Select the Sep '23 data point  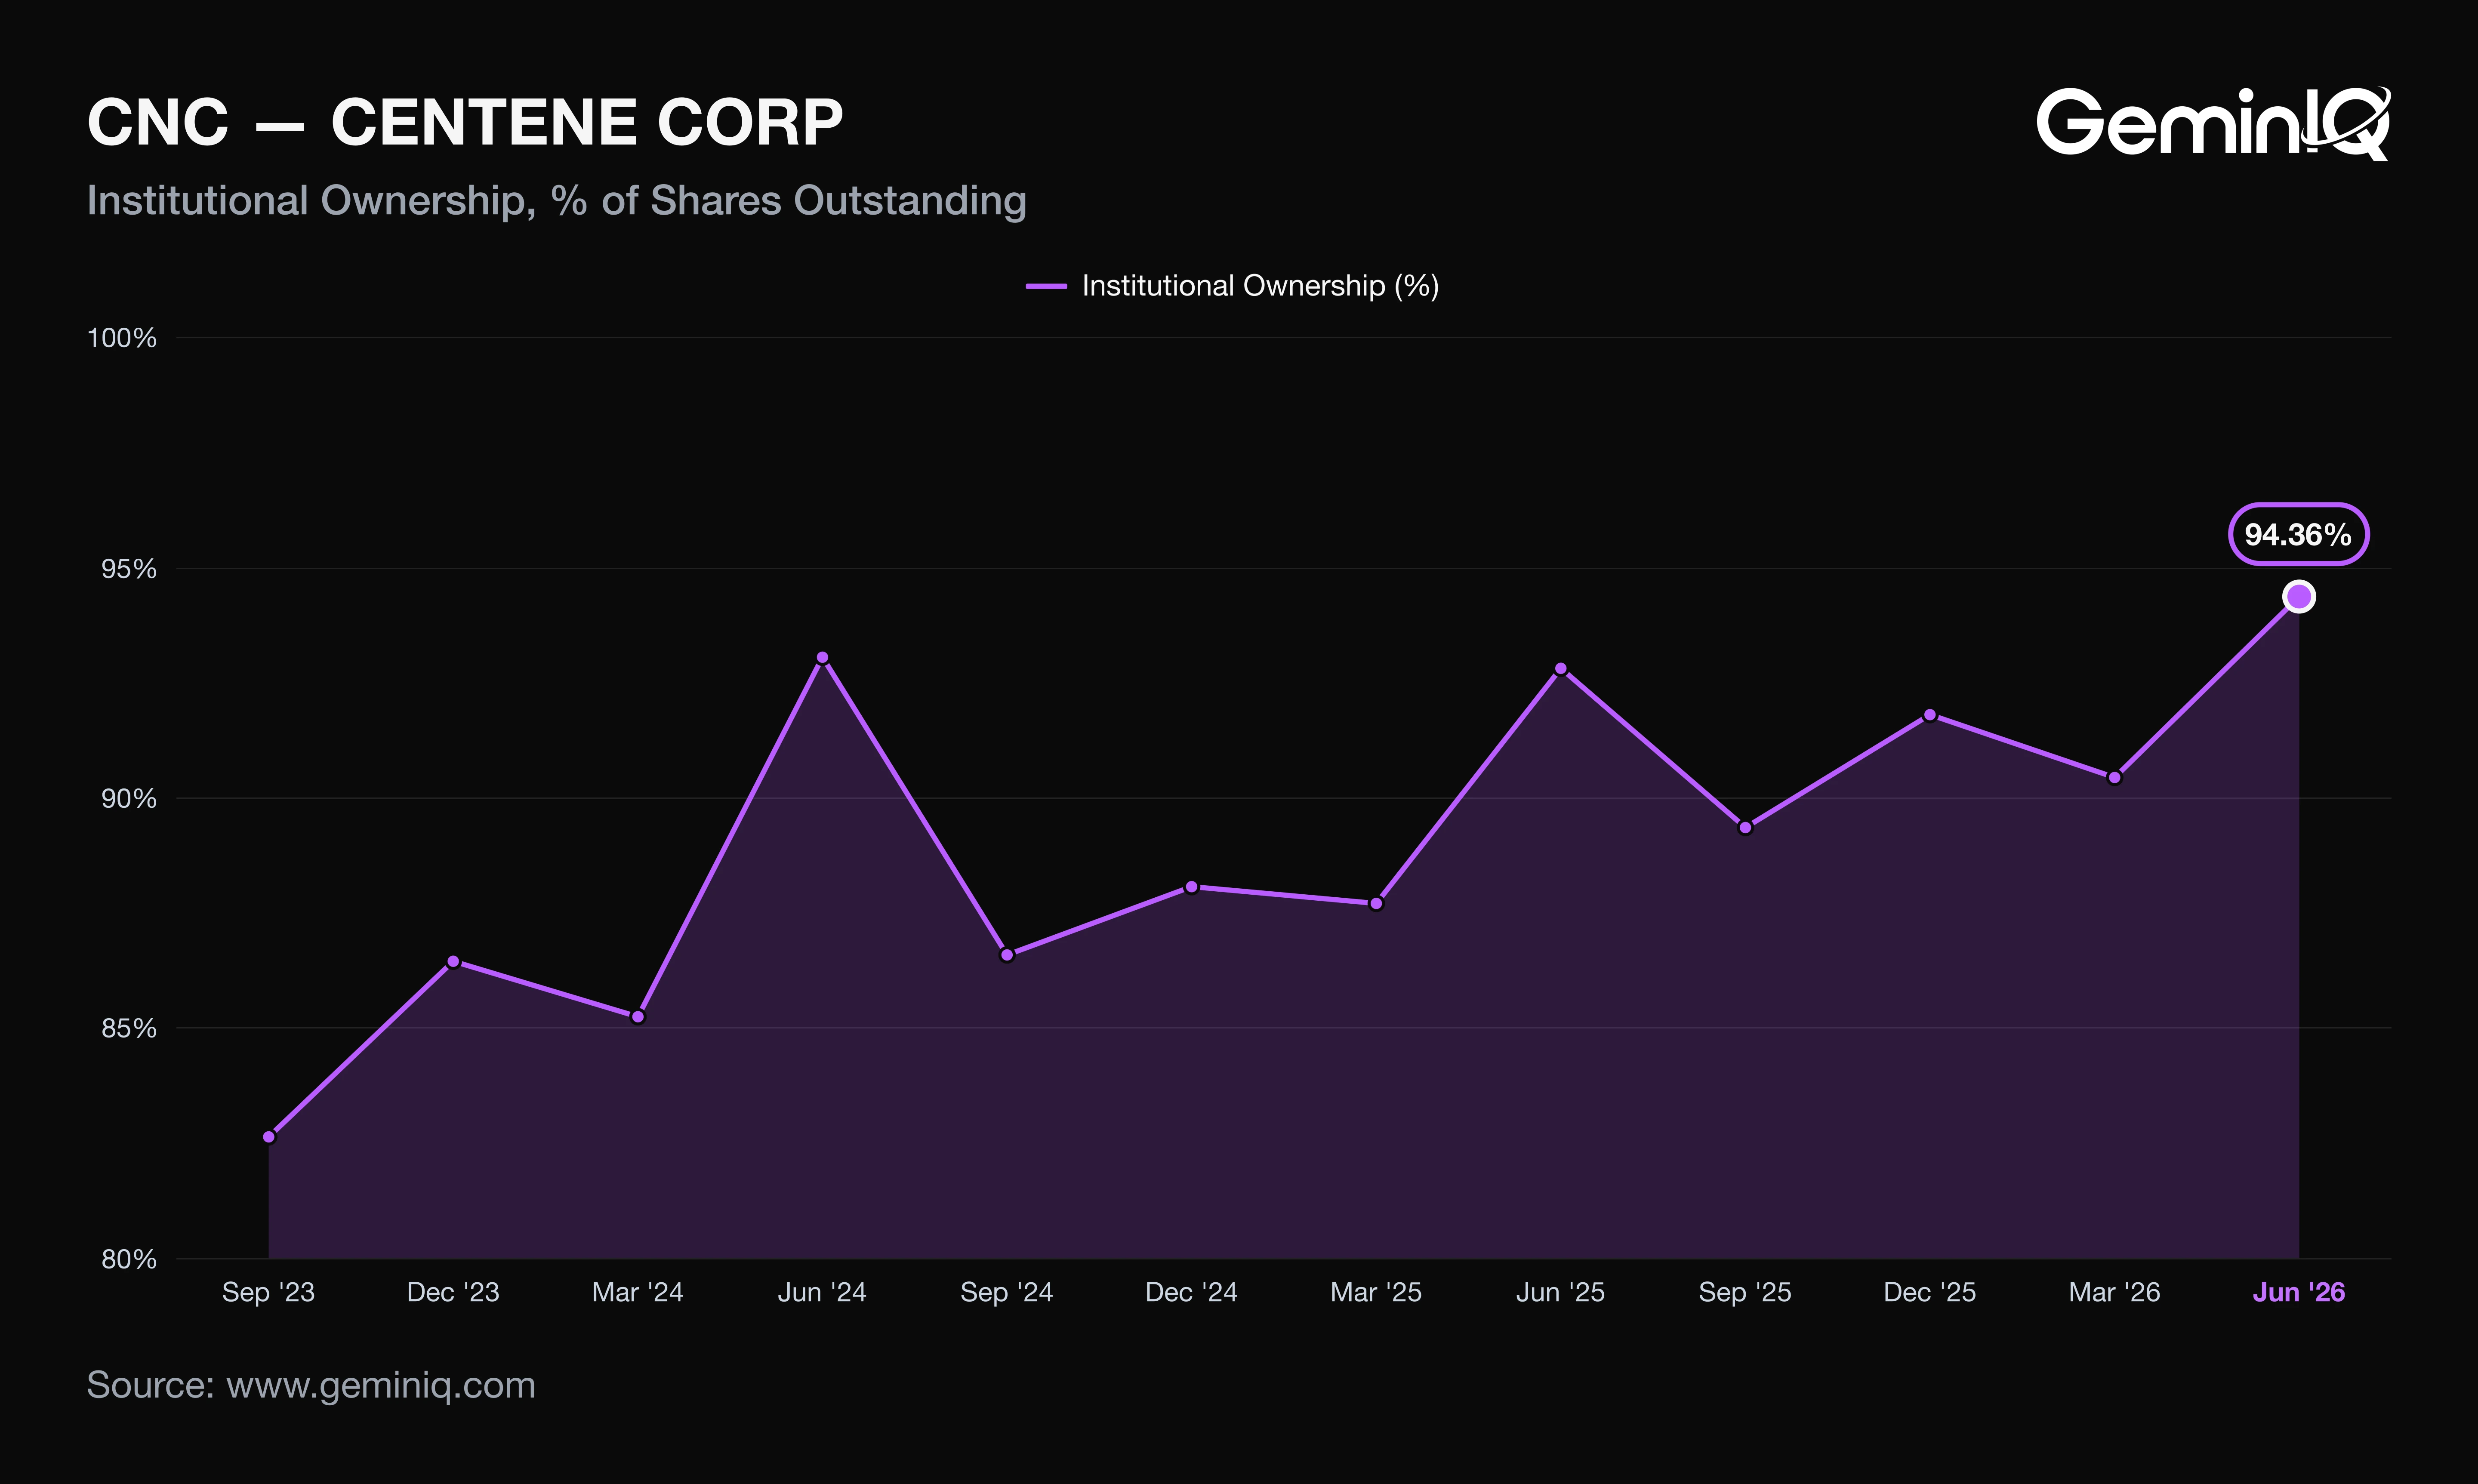[269, 1137]
